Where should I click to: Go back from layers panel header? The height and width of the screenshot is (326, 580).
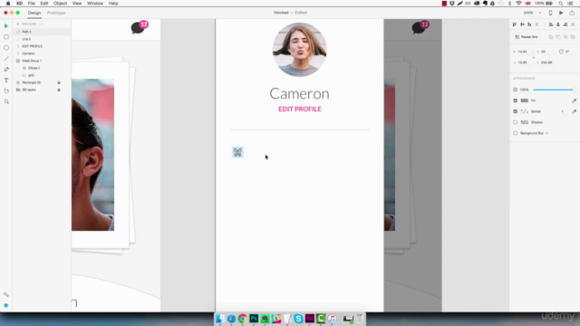[x=18, y=24]
